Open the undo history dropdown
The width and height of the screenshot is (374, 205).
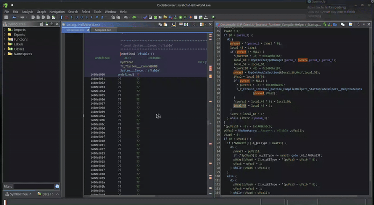[129, 17]
